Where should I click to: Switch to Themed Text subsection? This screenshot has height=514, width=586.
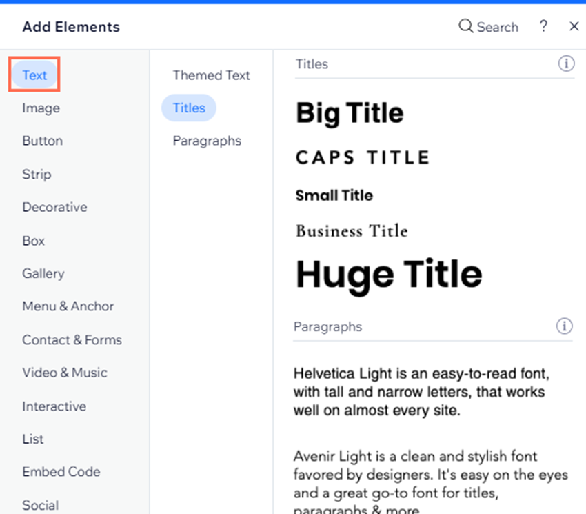click(211, 75)
